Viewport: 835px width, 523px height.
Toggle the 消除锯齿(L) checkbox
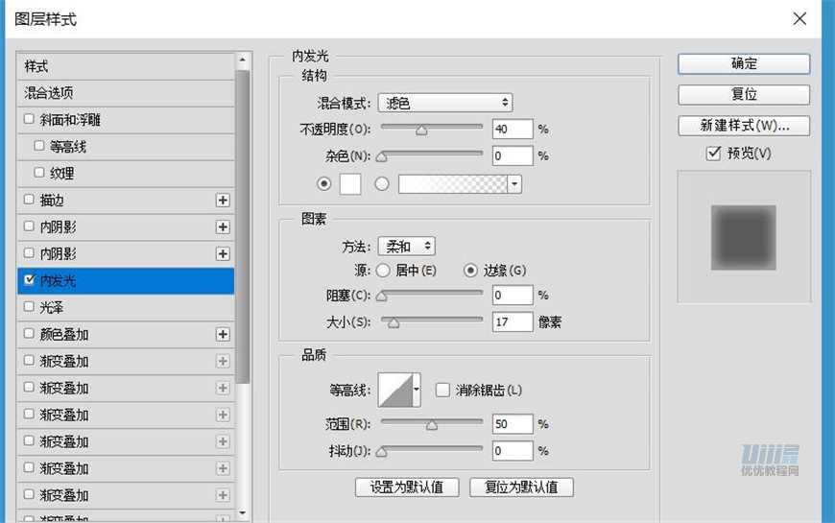[x=442, y=390]
